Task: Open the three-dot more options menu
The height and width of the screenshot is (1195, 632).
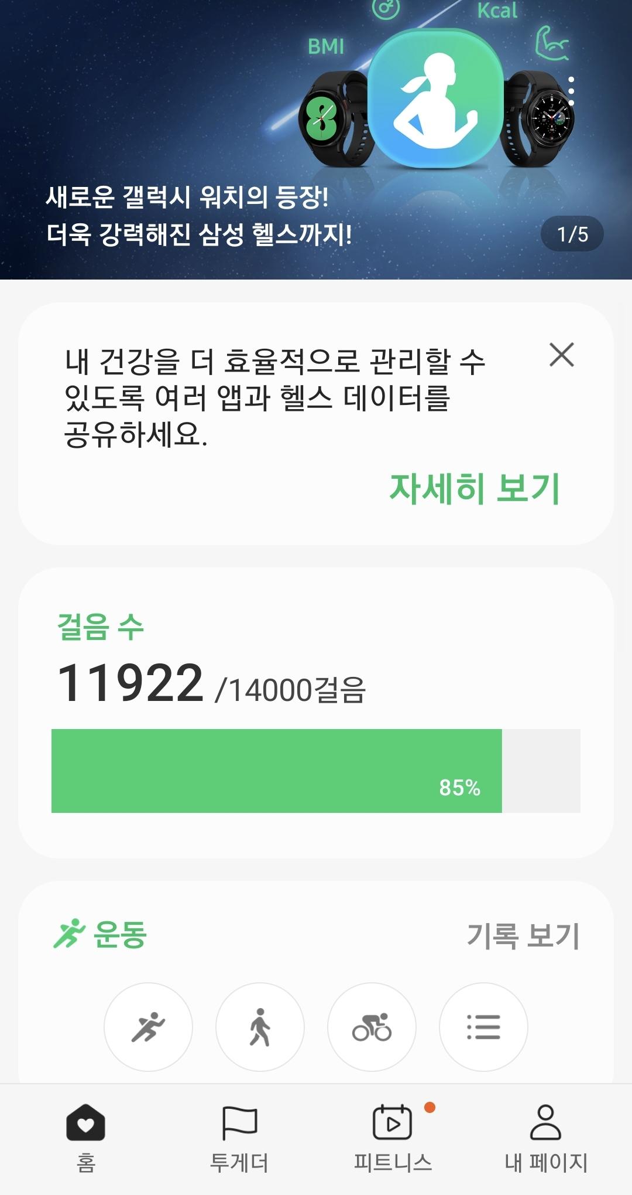Action: point(571,91)
